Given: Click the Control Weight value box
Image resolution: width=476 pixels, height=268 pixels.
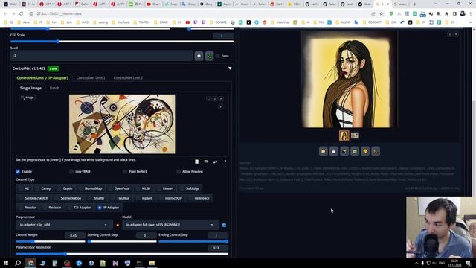Looking at the screenshot, I should (x=74, y=235).
